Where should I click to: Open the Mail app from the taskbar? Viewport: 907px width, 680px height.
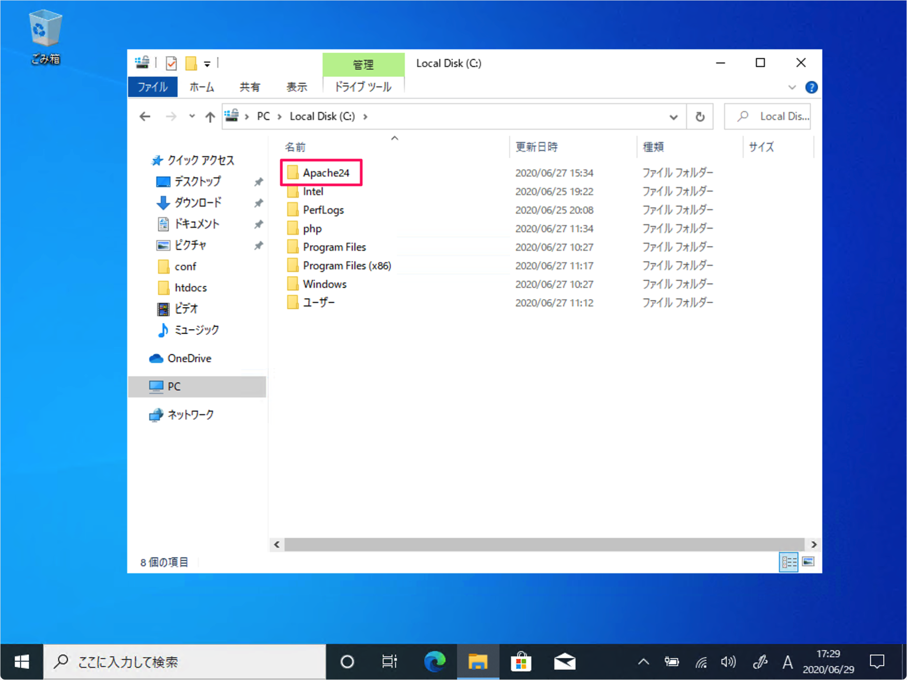click(x=564, y=661)
